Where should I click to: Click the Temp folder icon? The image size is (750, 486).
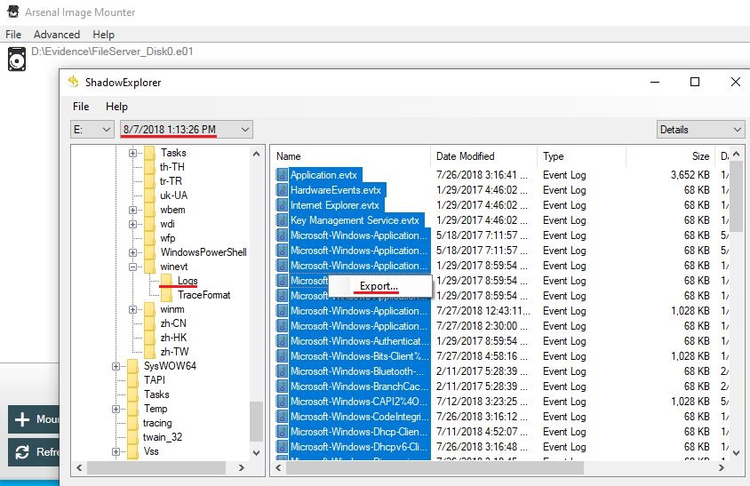tap(133, 409)
